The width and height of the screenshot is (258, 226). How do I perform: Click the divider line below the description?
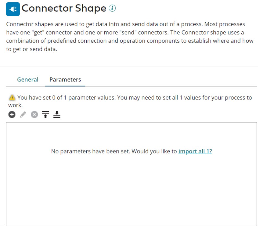click(x=129, y=66)
